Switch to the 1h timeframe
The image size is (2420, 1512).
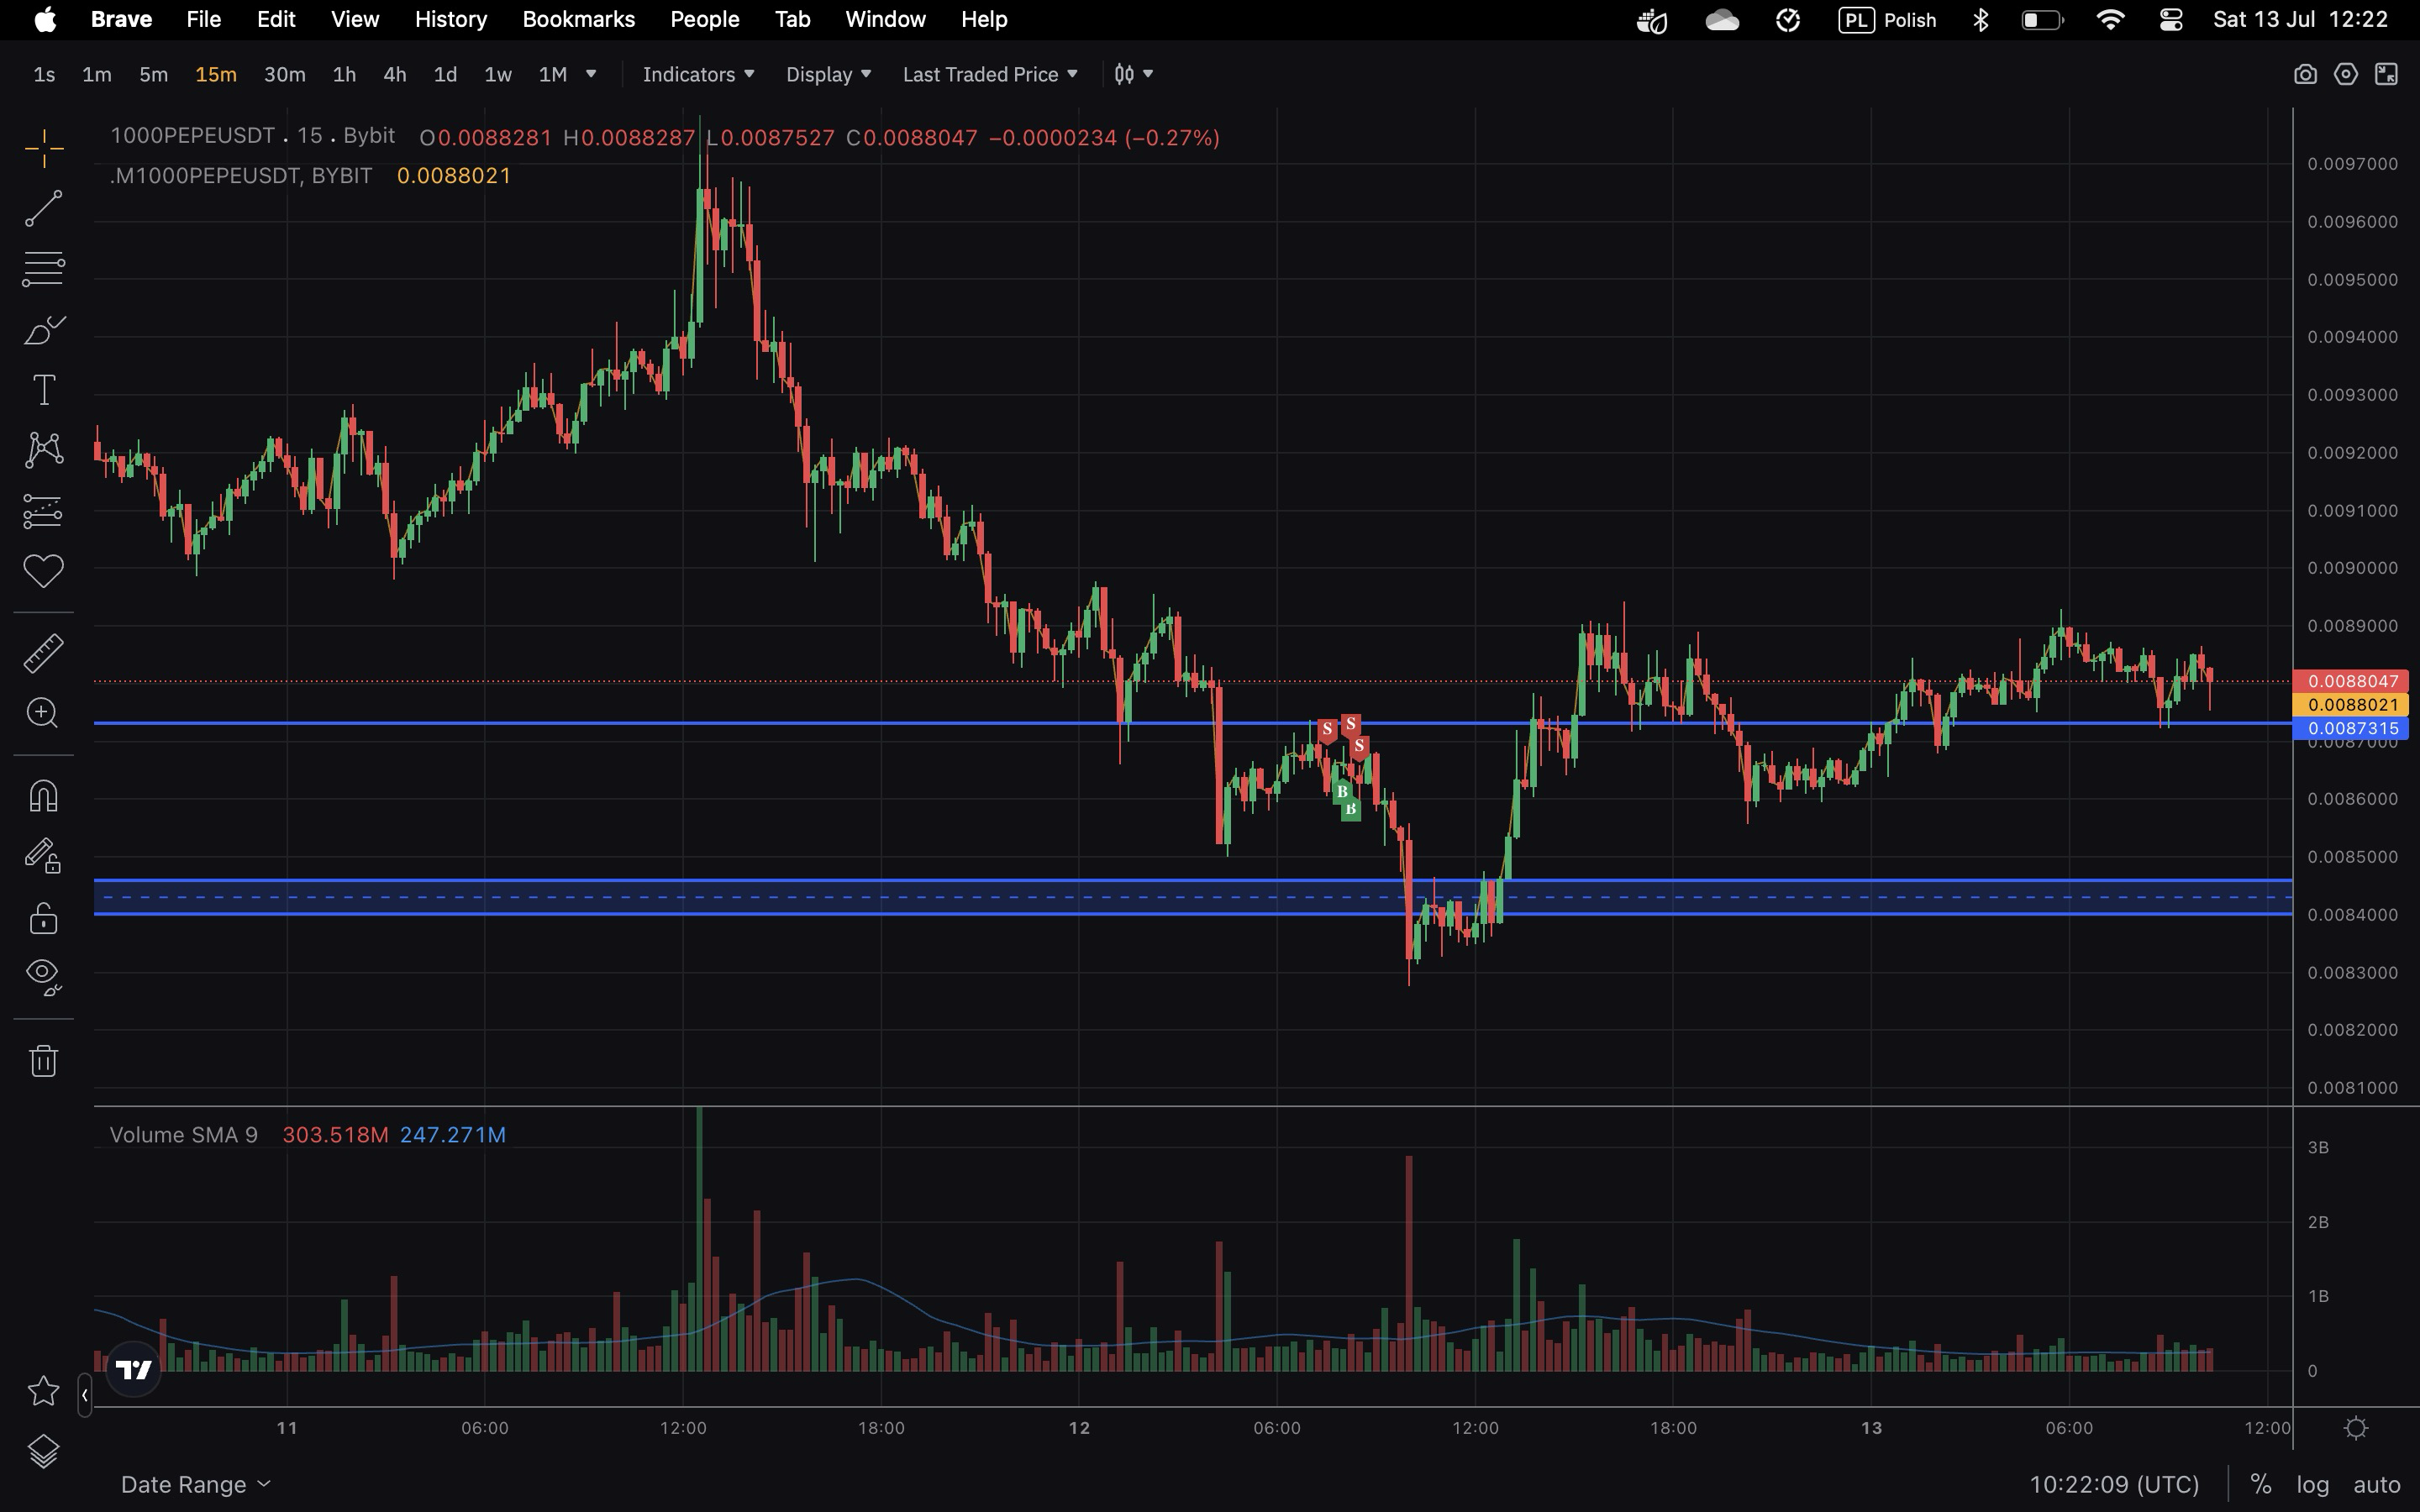(x=344, y=74)
